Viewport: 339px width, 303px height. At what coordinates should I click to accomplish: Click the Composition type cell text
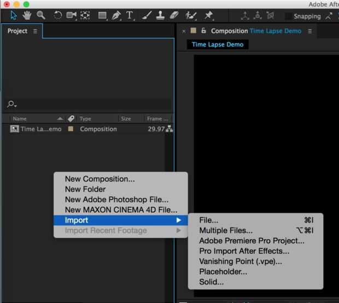[98, 129]
